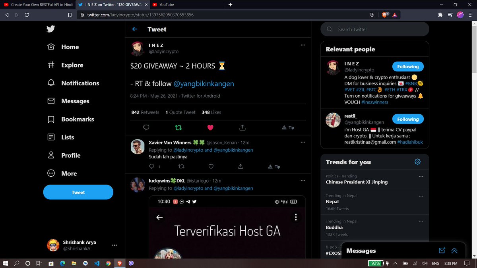Click the Twitter bird logo
Screen dimensions: 477x268
click(x=50, y=29)
